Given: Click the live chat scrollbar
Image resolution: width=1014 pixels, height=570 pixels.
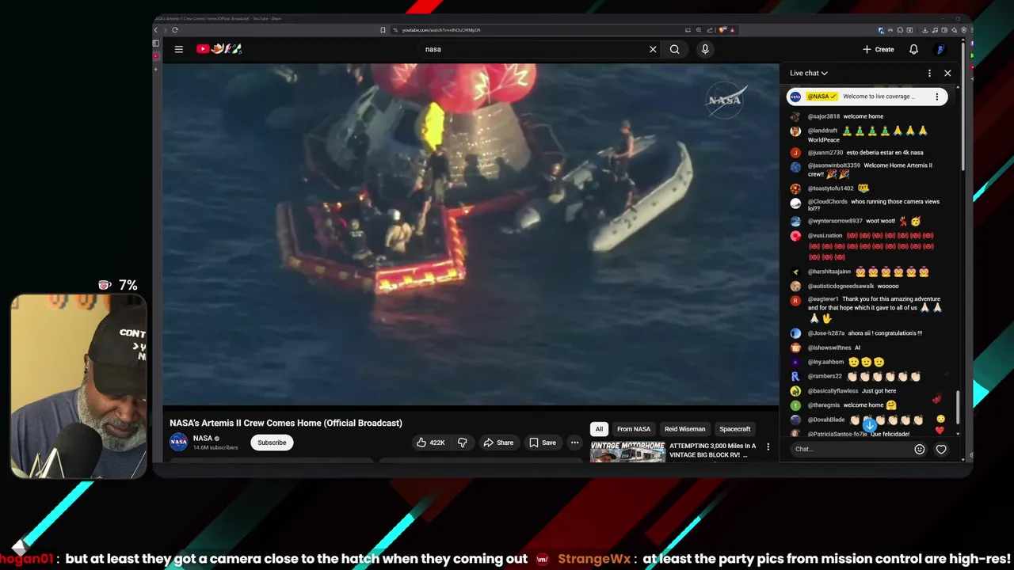Looking at the screenshot, I should (958, 408).
